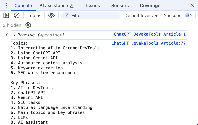
Task: Click the 3 hidden messages label
Action: [12, 25]
